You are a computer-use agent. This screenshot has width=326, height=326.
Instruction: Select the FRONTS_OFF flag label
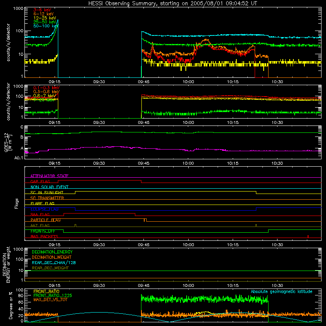(43, 231)
